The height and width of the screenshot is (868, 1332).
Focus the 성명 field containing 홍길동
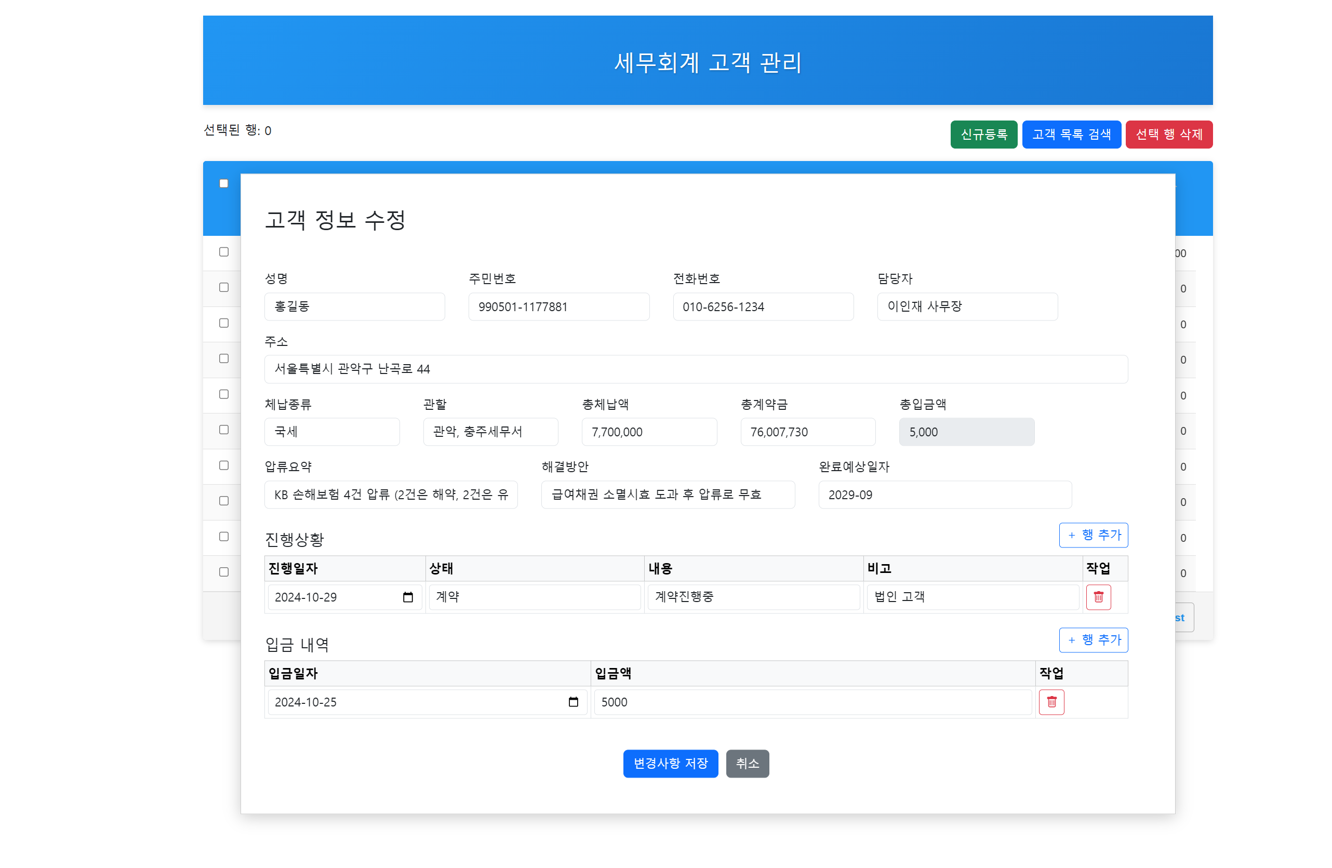pos(354,306)
